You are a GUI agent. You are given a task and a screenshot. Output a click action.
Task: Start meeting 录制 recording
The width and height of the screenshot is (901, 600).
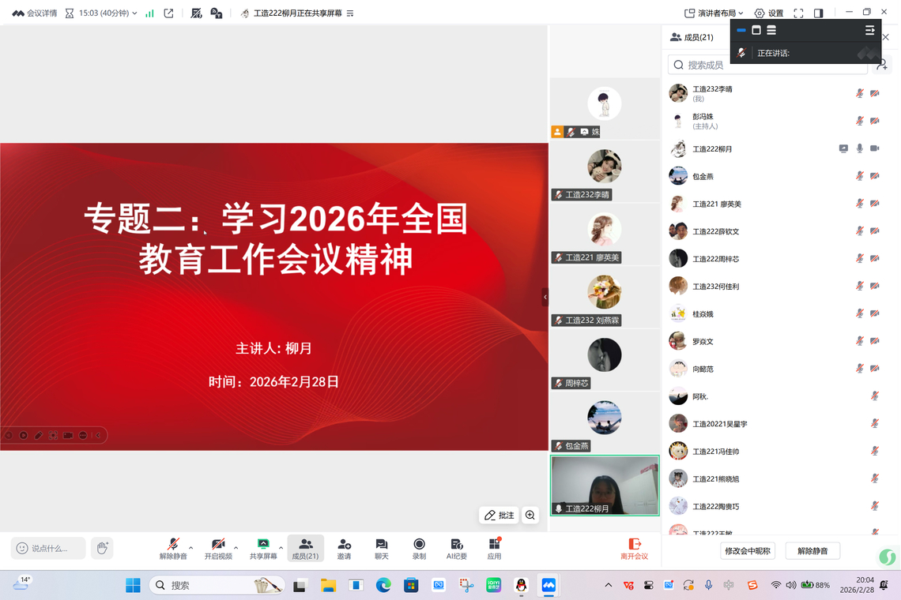(x=419, y=545)
